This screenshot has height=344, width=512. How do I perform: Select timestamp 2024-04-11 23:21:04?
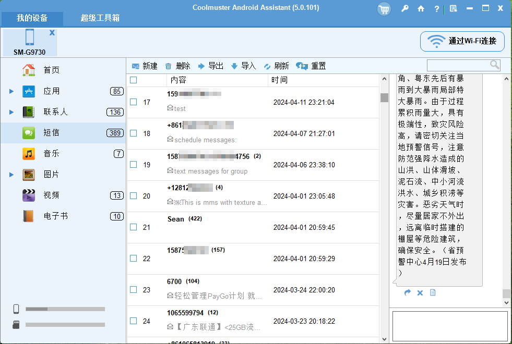click(304, 102)
